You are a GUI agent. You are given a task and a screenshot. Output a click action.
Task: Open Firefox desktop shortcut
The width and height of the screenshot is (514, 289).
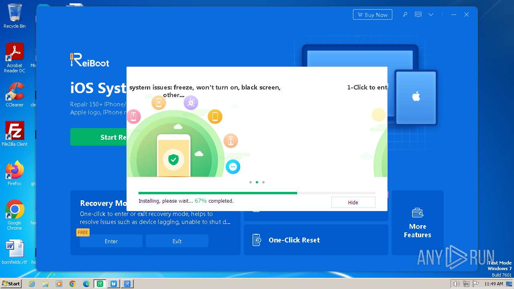pos(14,173)
